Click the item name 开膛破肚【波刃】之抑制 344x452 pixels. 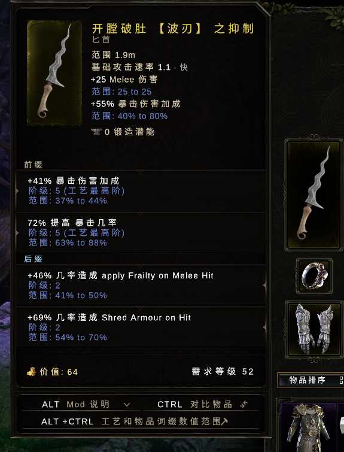coord(172,29)
